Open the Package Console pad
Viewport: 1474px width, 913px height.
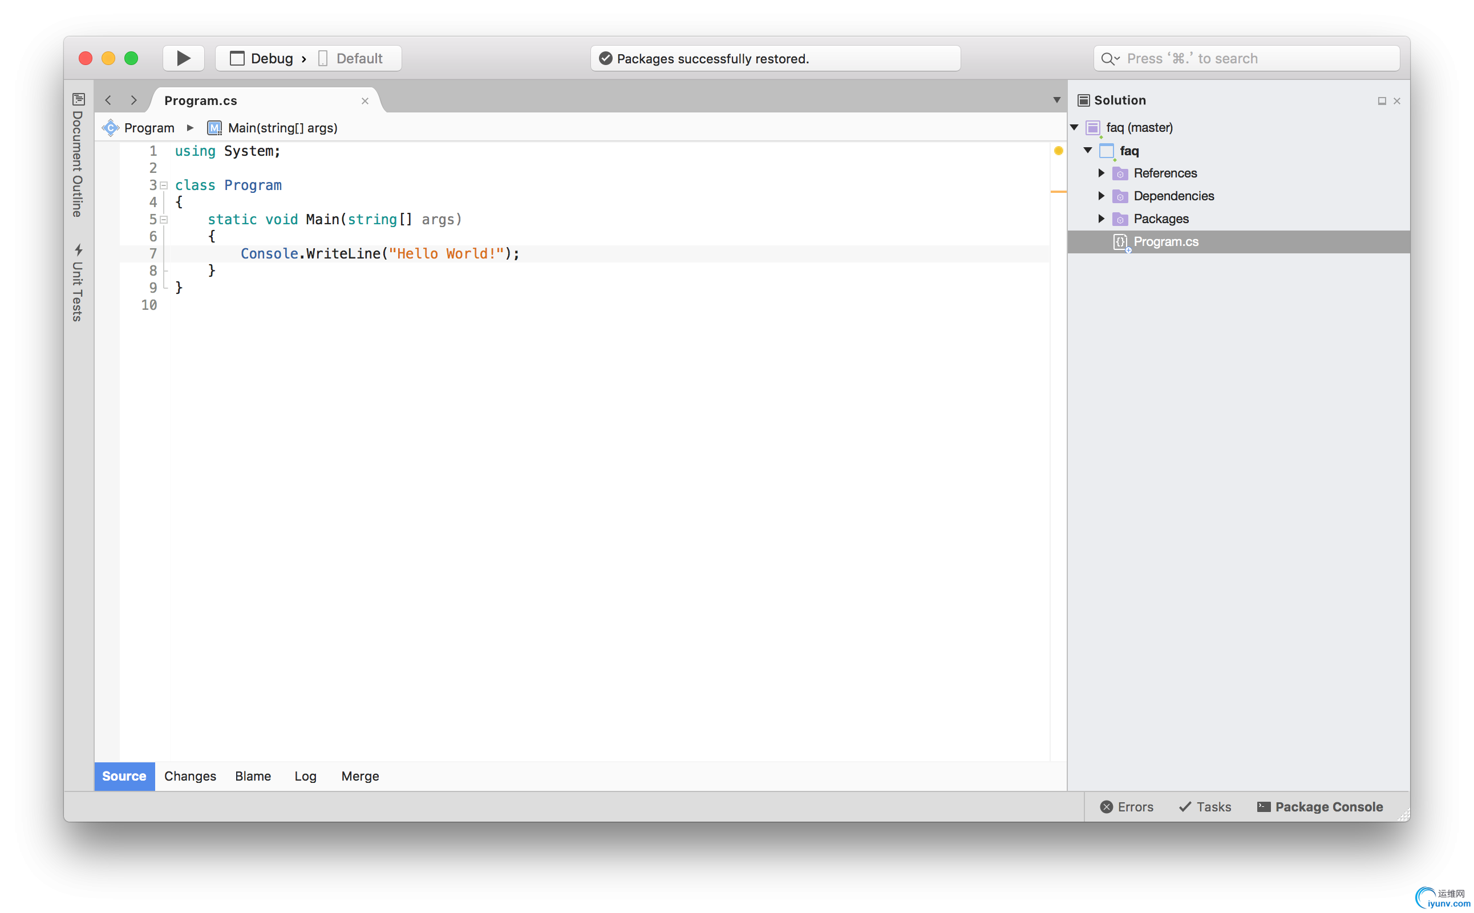point(1320,807)
